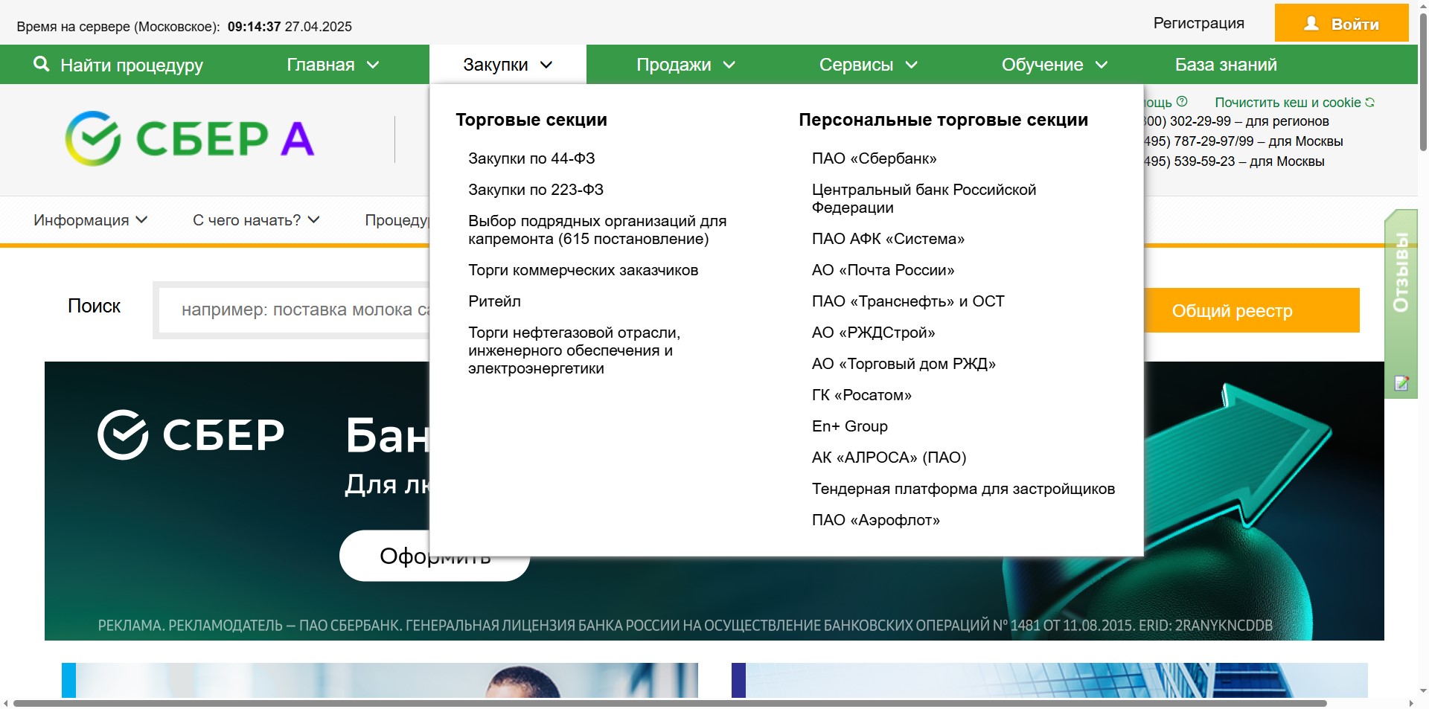Image resolution: width=1429 pixels, height=709 pixels.
Task: Click the left news thumbnail with a person
Action: [380, 680]
